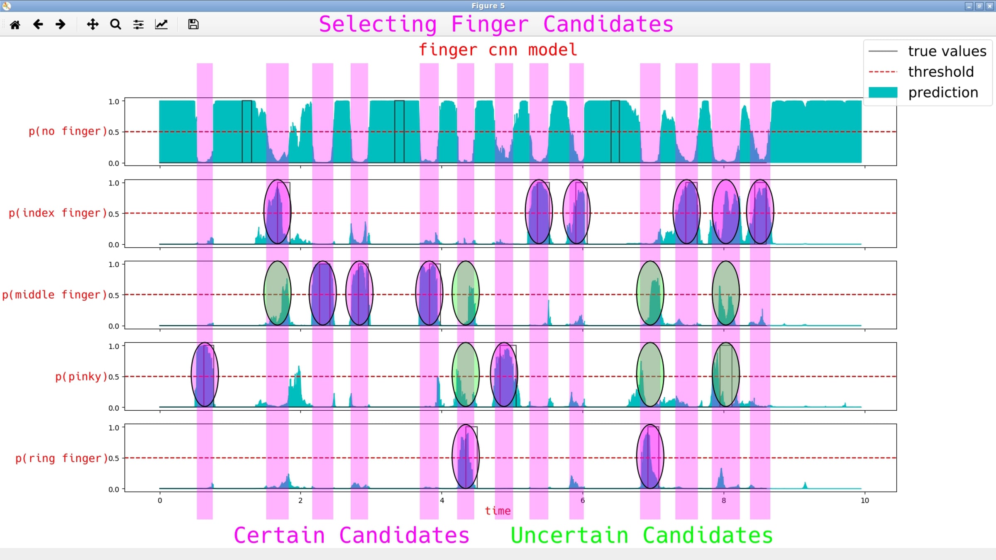
Task: Click the 'p(no finger)' axis label
Action: click(x=68, y=131)
